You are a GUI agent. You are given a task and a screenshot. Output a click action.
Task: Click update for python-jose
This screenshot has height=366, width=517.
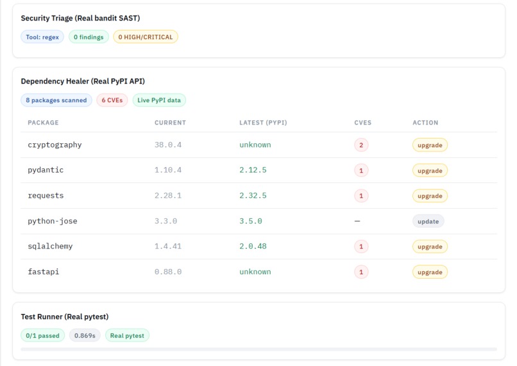428,221
